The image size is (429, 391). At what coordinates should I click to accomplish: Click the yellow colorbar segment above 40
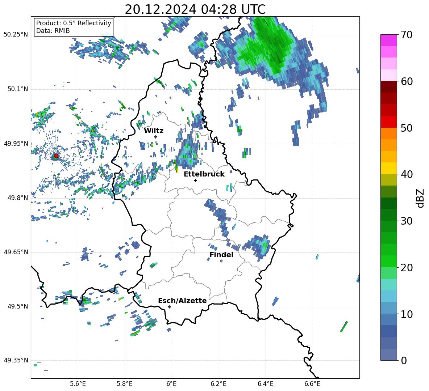coord(389,168)
